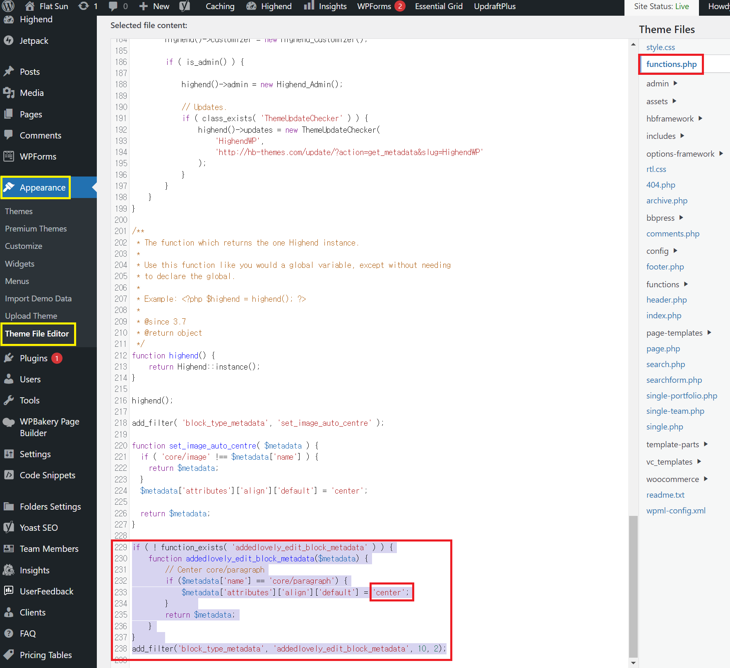Viewport: 730px width, 668px height.
Task: Open Import Demo Data submenu item
Action: [x=38, y=298]
